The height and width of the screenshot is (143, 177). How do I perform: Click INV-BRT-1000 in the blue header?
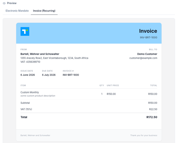point(148,37)
